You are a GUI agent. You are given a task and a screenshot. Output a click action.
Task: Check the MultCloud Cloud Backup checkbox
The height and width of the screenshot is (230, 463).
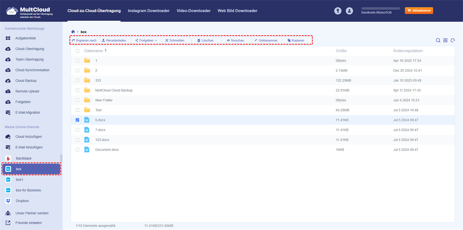[x=78, y=90]
